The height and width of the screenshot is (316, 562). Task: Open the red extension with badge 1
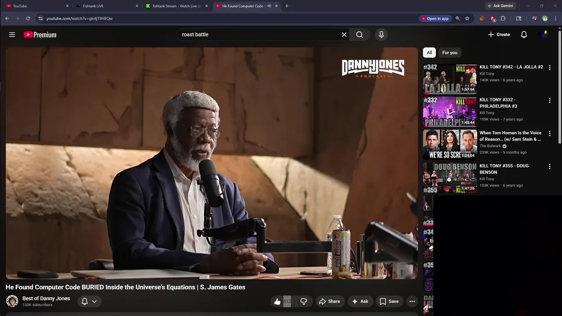493,18
